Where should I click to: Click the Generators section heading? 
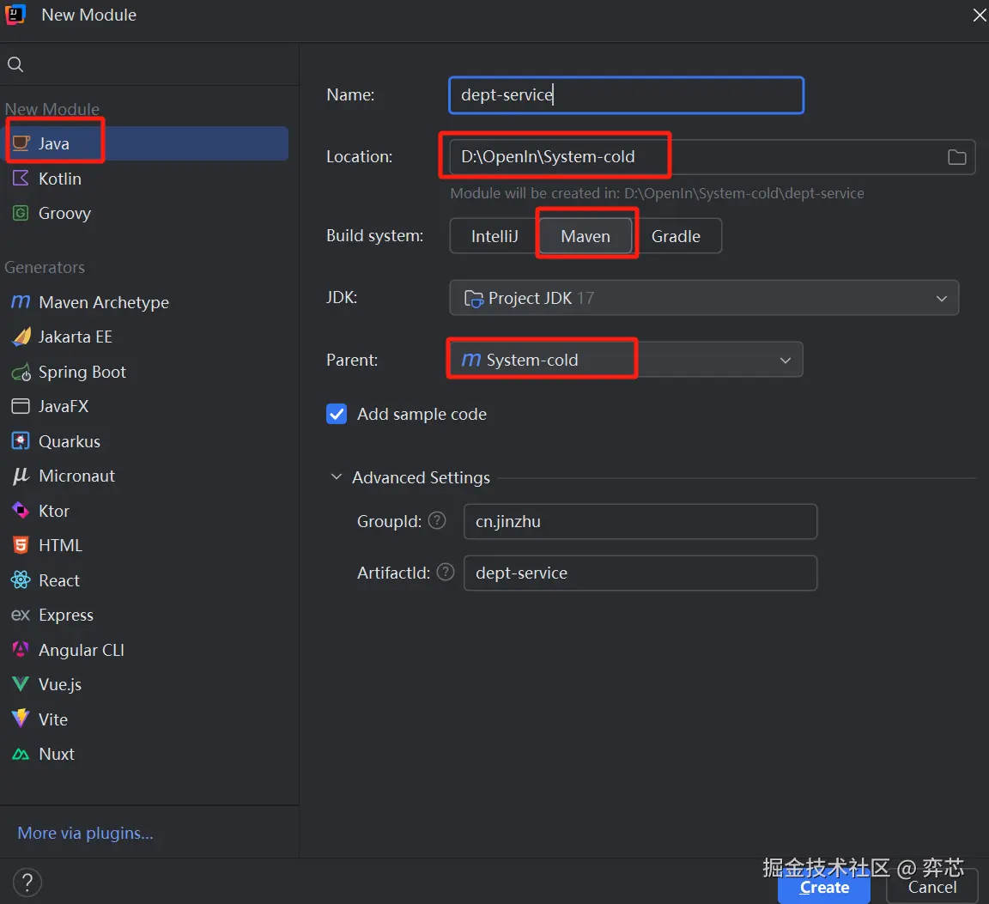click(45, 268)
